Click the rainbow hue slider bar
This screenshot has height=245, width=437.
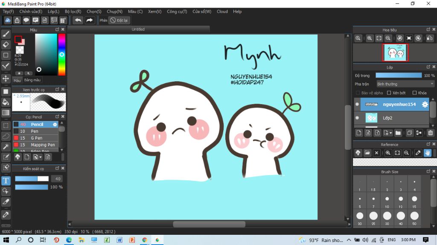click(62, 54)
